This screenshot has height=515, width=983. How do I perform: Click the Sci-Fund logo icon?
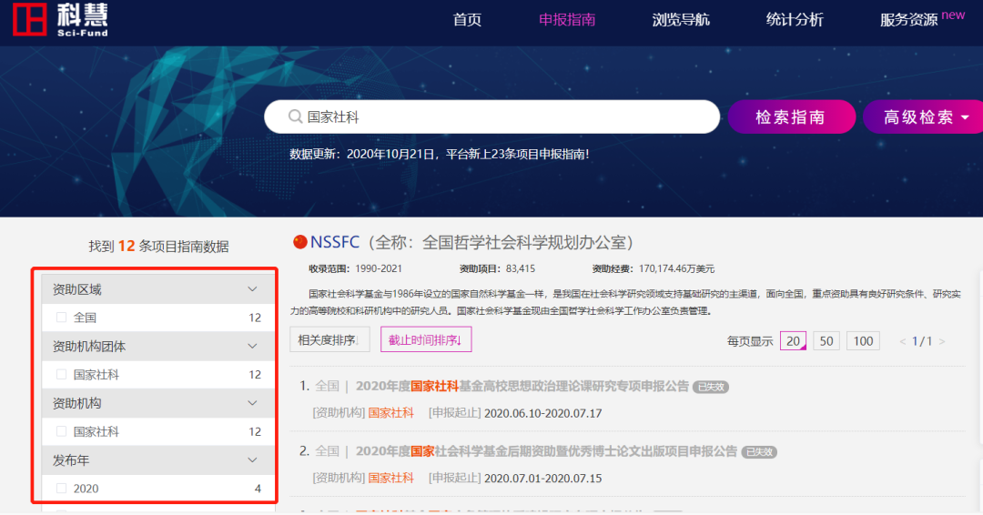pyautogui.click(x=29, y=19)
